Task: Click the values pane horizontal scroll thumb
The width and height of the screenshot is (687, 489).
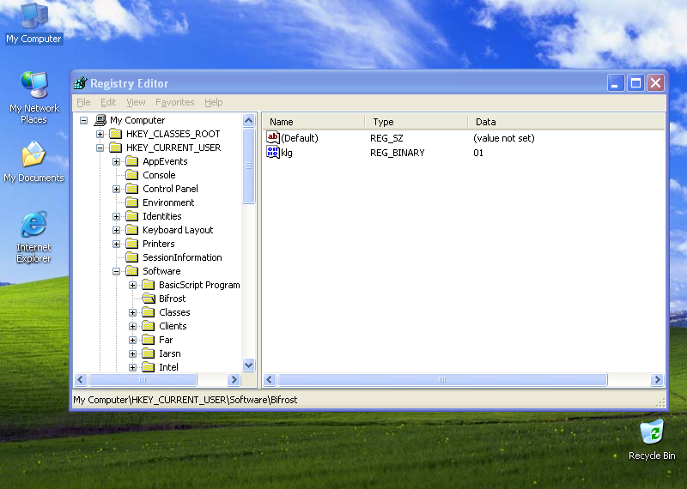Action: (x=442, y=379)
